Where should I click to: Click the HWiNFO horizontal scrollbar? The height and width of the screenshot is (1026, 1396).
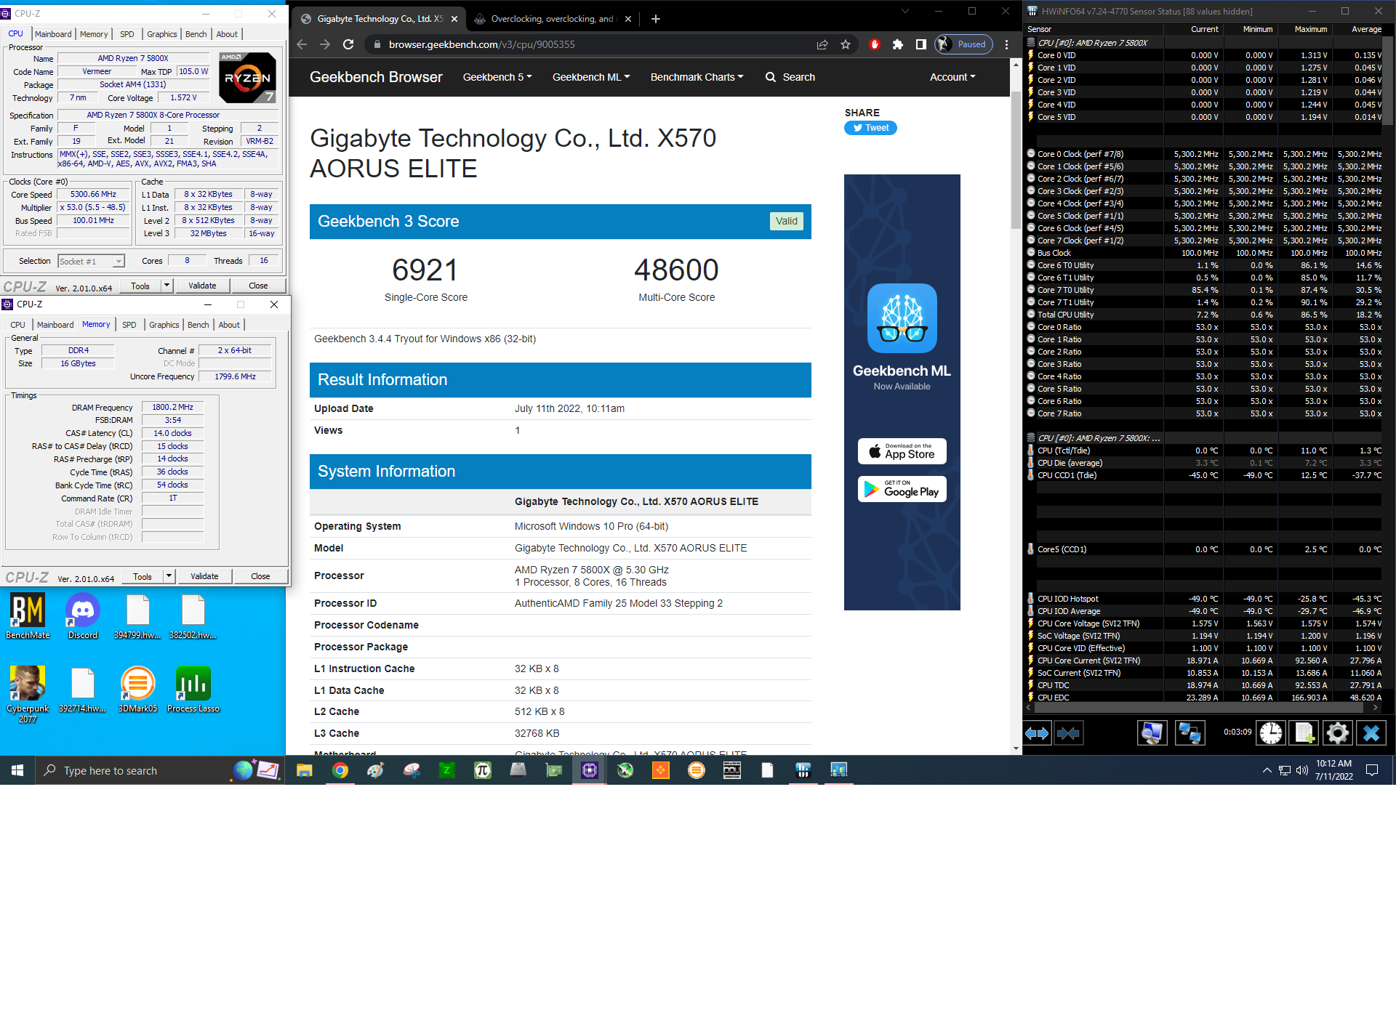coord(1200,707)
